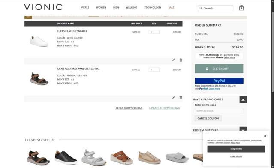
Task: Click Clear Shopping Bag link
Action: click(x=129, y=108)
